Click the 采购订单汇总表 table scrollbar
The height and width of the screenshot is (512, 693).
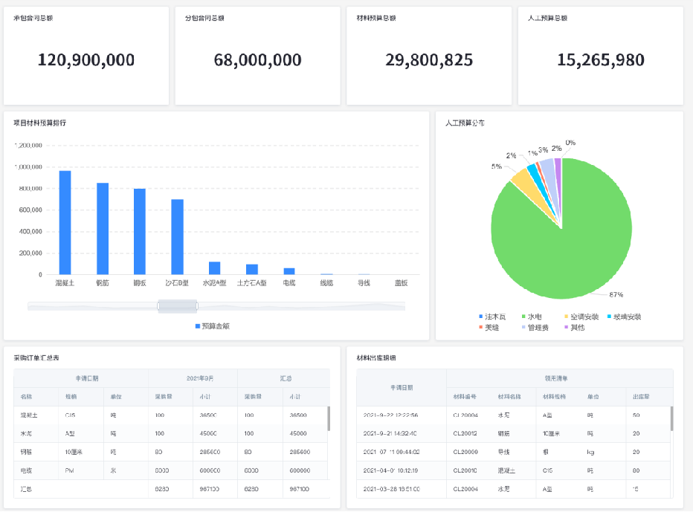point(328,418)
